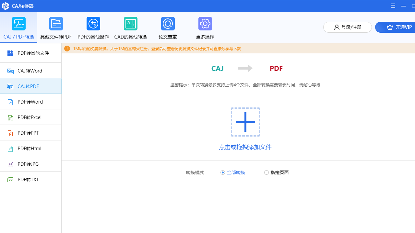Switch to the PDF转Word function
The width and height of the screenshot is (415, 233).
[x=30, y=102]
